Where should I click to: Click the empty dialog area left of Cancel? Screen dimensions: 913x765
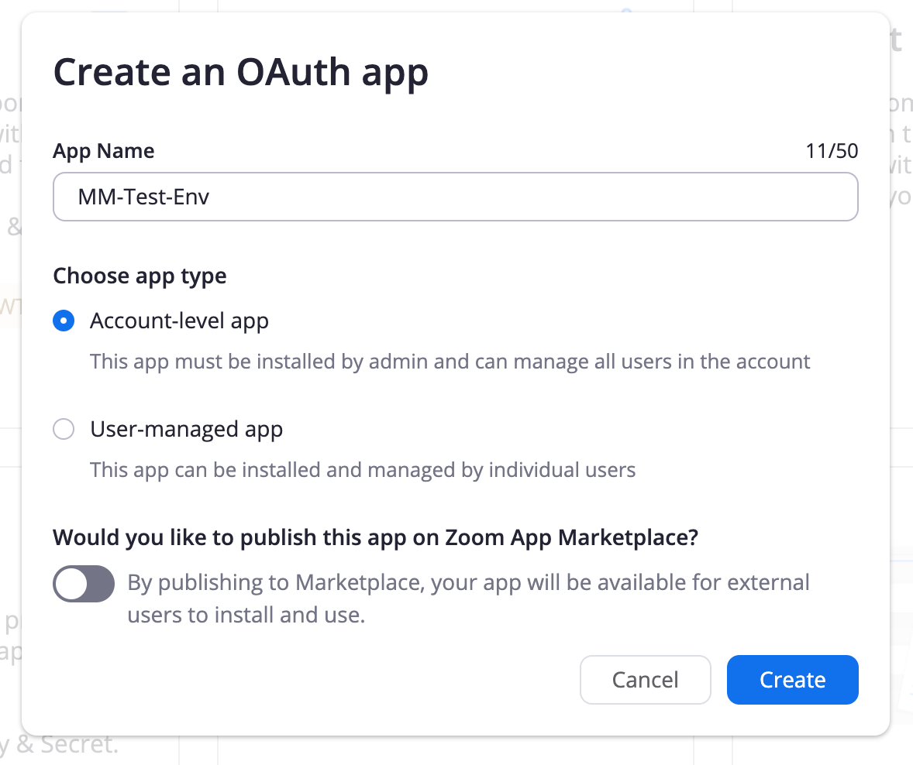click(310, 680)
